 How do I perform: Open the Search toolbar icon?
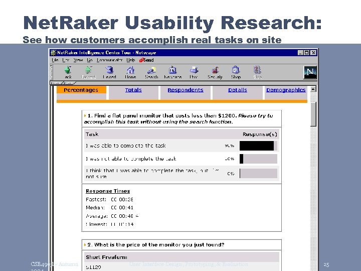tap(151, 72)
